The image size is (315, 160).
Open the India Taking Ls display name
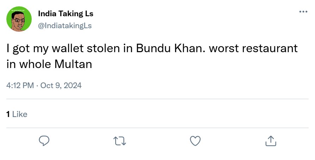click(66, 14)
